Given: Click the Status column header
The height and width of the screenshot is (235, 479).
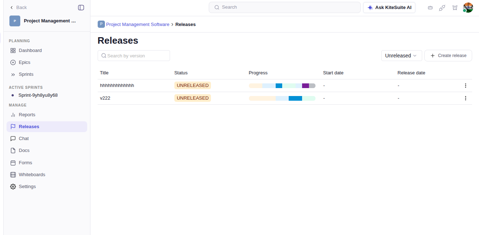Looking at the screenshot, I should pos(181,73).
